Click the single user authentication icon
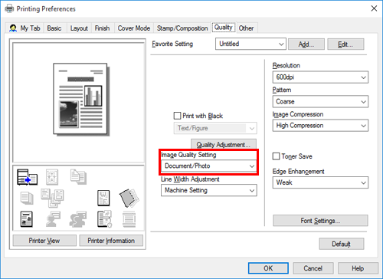Viewport: 383px width, 279px height. 53,219
